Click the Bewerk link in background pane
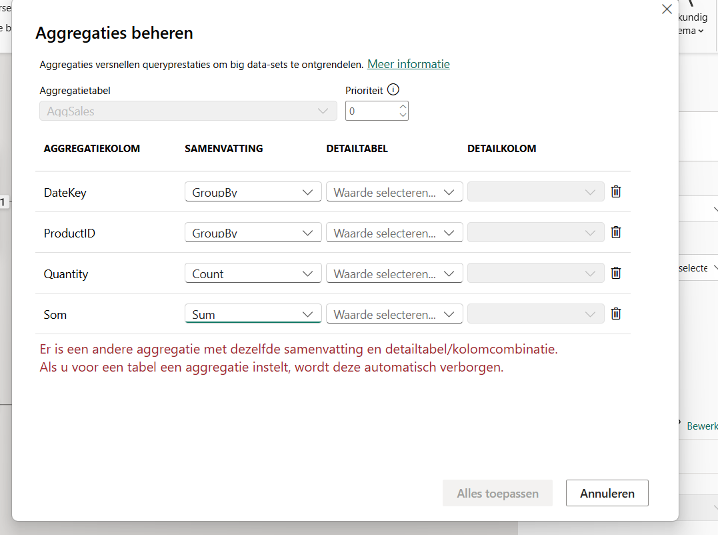The height and width of the screenshot is (535, 718). pos(702,426)
